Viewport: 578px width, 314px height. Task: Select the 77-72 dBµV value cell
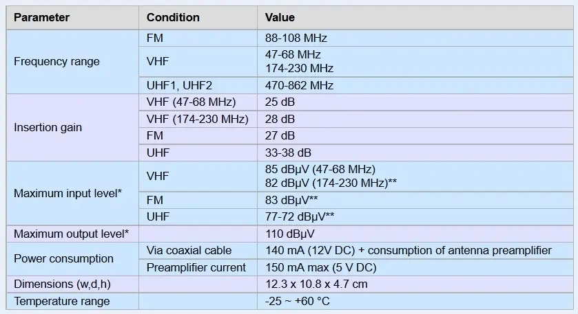pos(415,216)
